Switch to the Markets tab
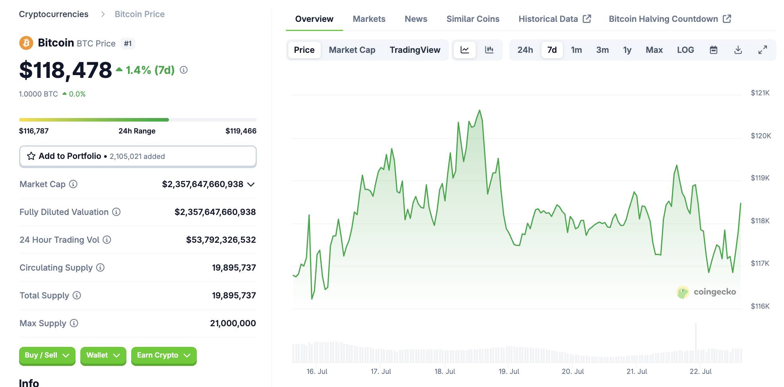The width and height of the screenshot is (784, 387). click(369, 19)
